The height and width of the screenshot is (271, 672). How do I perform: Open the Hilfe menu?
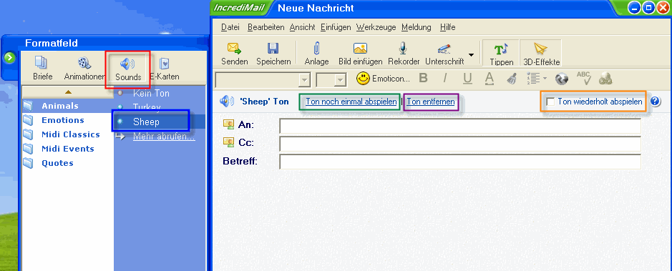[447, 27]
